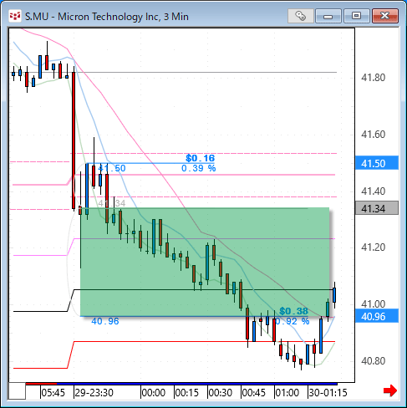Click the 41.40 price axis label
407x408 pixels.
click(x=373, y=191)
